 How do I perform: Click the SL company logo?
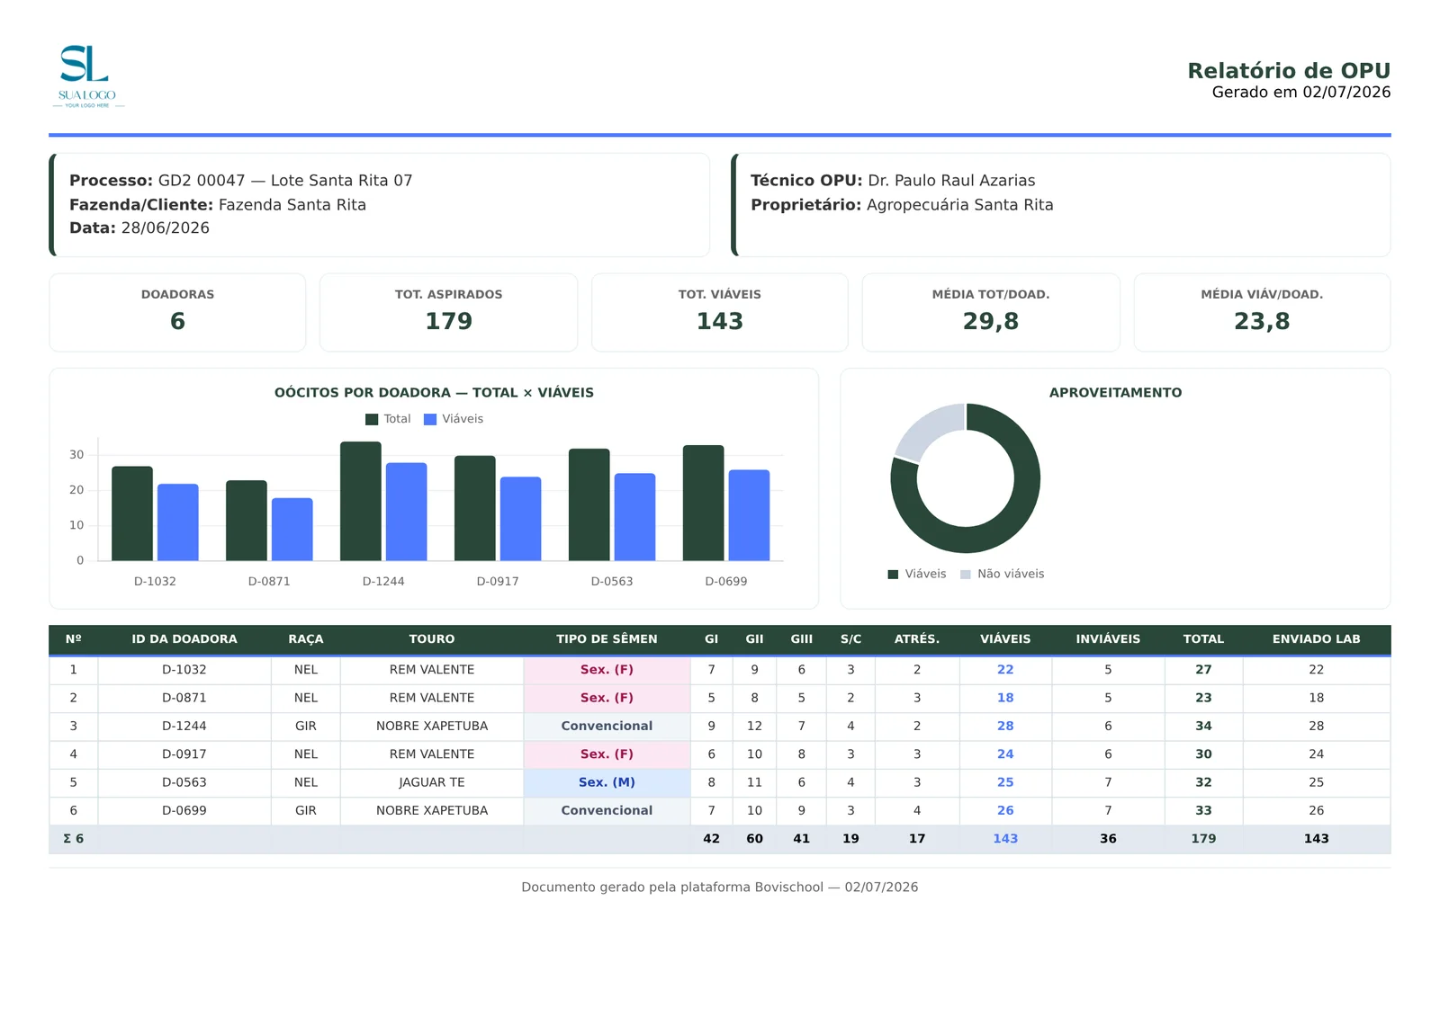tap(87, 77)
